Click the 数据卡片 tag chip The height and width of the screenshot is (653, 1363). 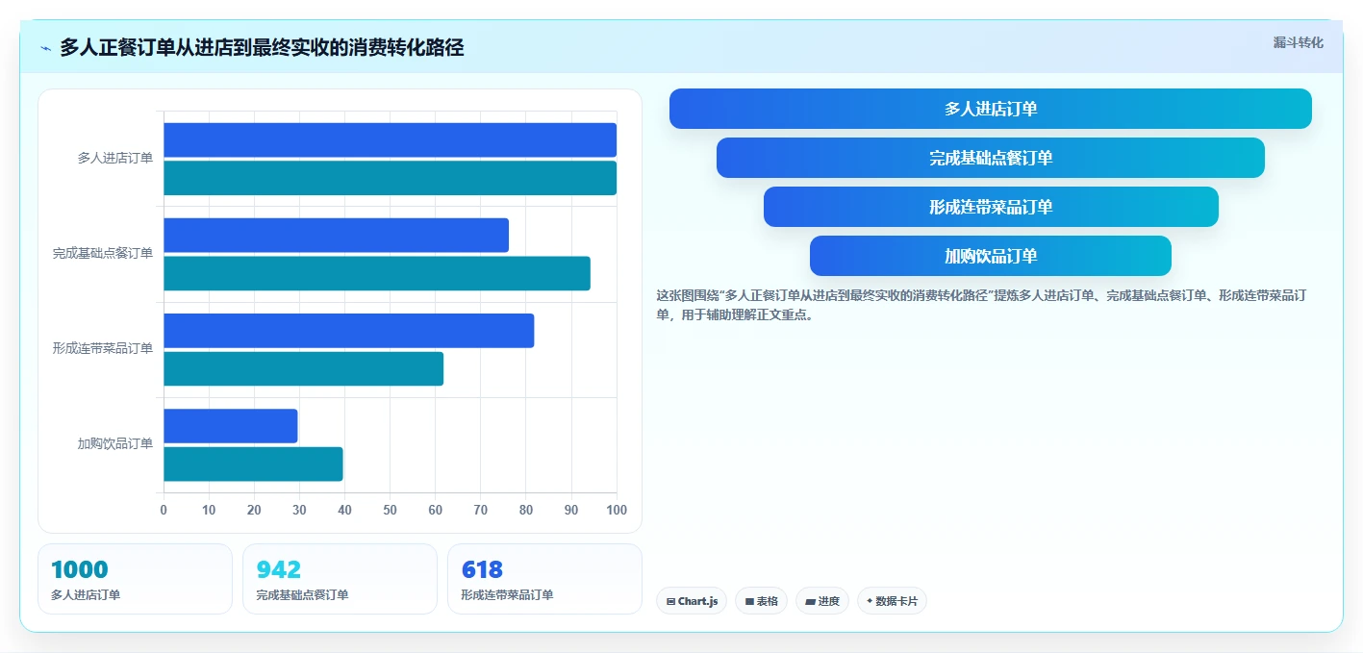pos(892,601)
